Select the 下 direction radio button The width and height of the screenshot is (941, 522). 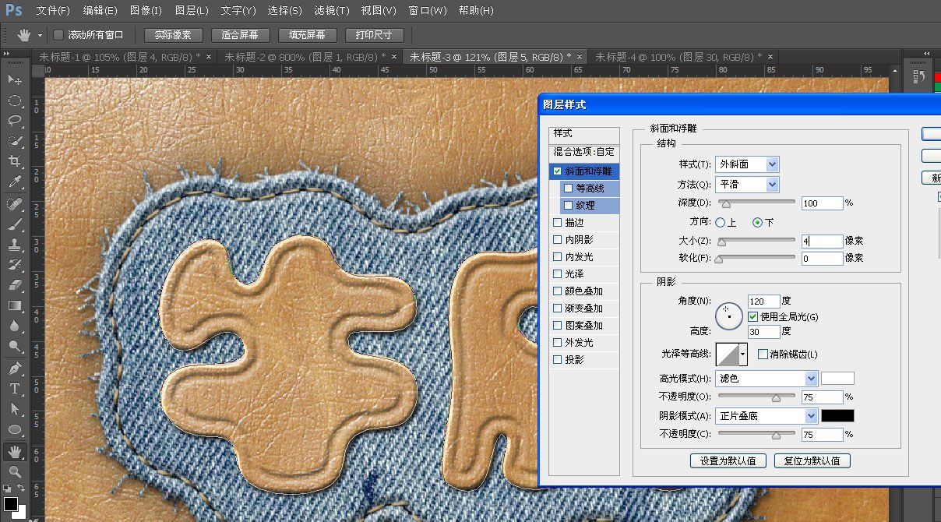757,223
